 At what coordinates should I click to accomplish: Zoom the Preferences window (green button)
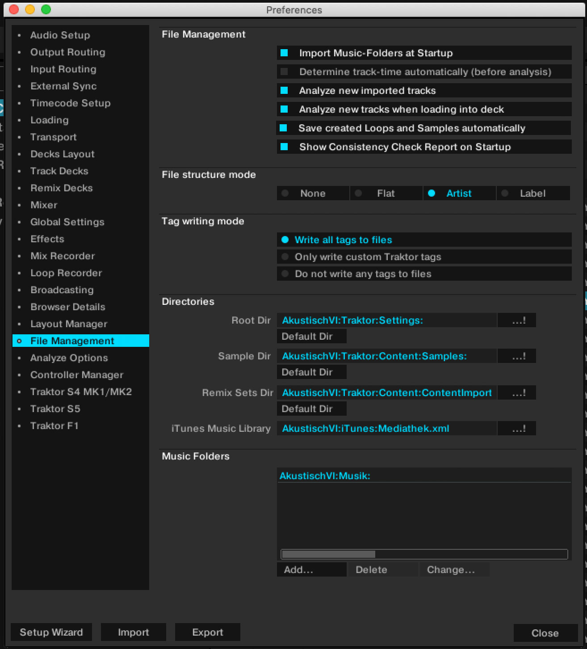coord(46,9)
